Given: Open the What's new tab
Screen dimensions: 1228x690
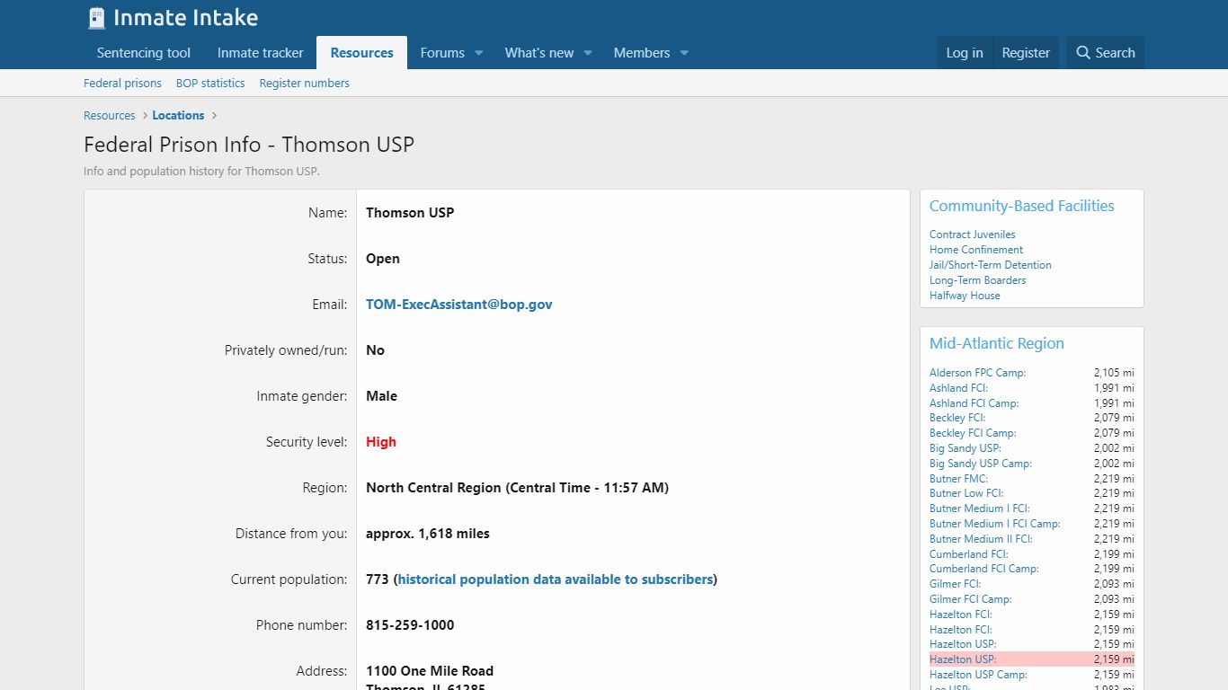Looking at the screenshot, I should (x=539, y=53).
